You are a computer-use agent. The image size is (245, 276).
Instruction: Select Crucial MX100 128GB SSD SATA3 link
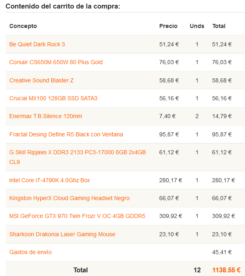click(x=53, y=98)
